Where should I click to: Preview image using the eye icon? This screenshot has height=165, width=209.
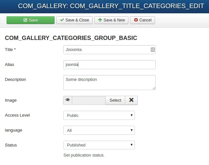point(68,100)
